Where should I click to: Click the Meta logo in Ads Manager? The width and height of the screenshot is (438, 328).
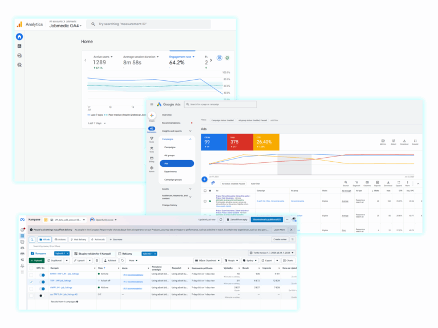[x=23, y=219]
